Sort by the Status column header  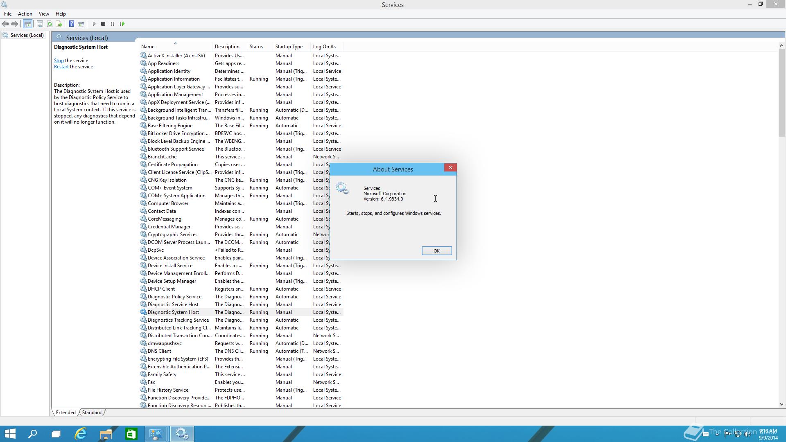[x=256, y=47]
